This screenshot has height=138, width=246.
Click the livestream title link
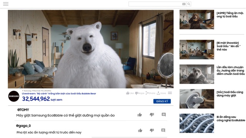59,94
